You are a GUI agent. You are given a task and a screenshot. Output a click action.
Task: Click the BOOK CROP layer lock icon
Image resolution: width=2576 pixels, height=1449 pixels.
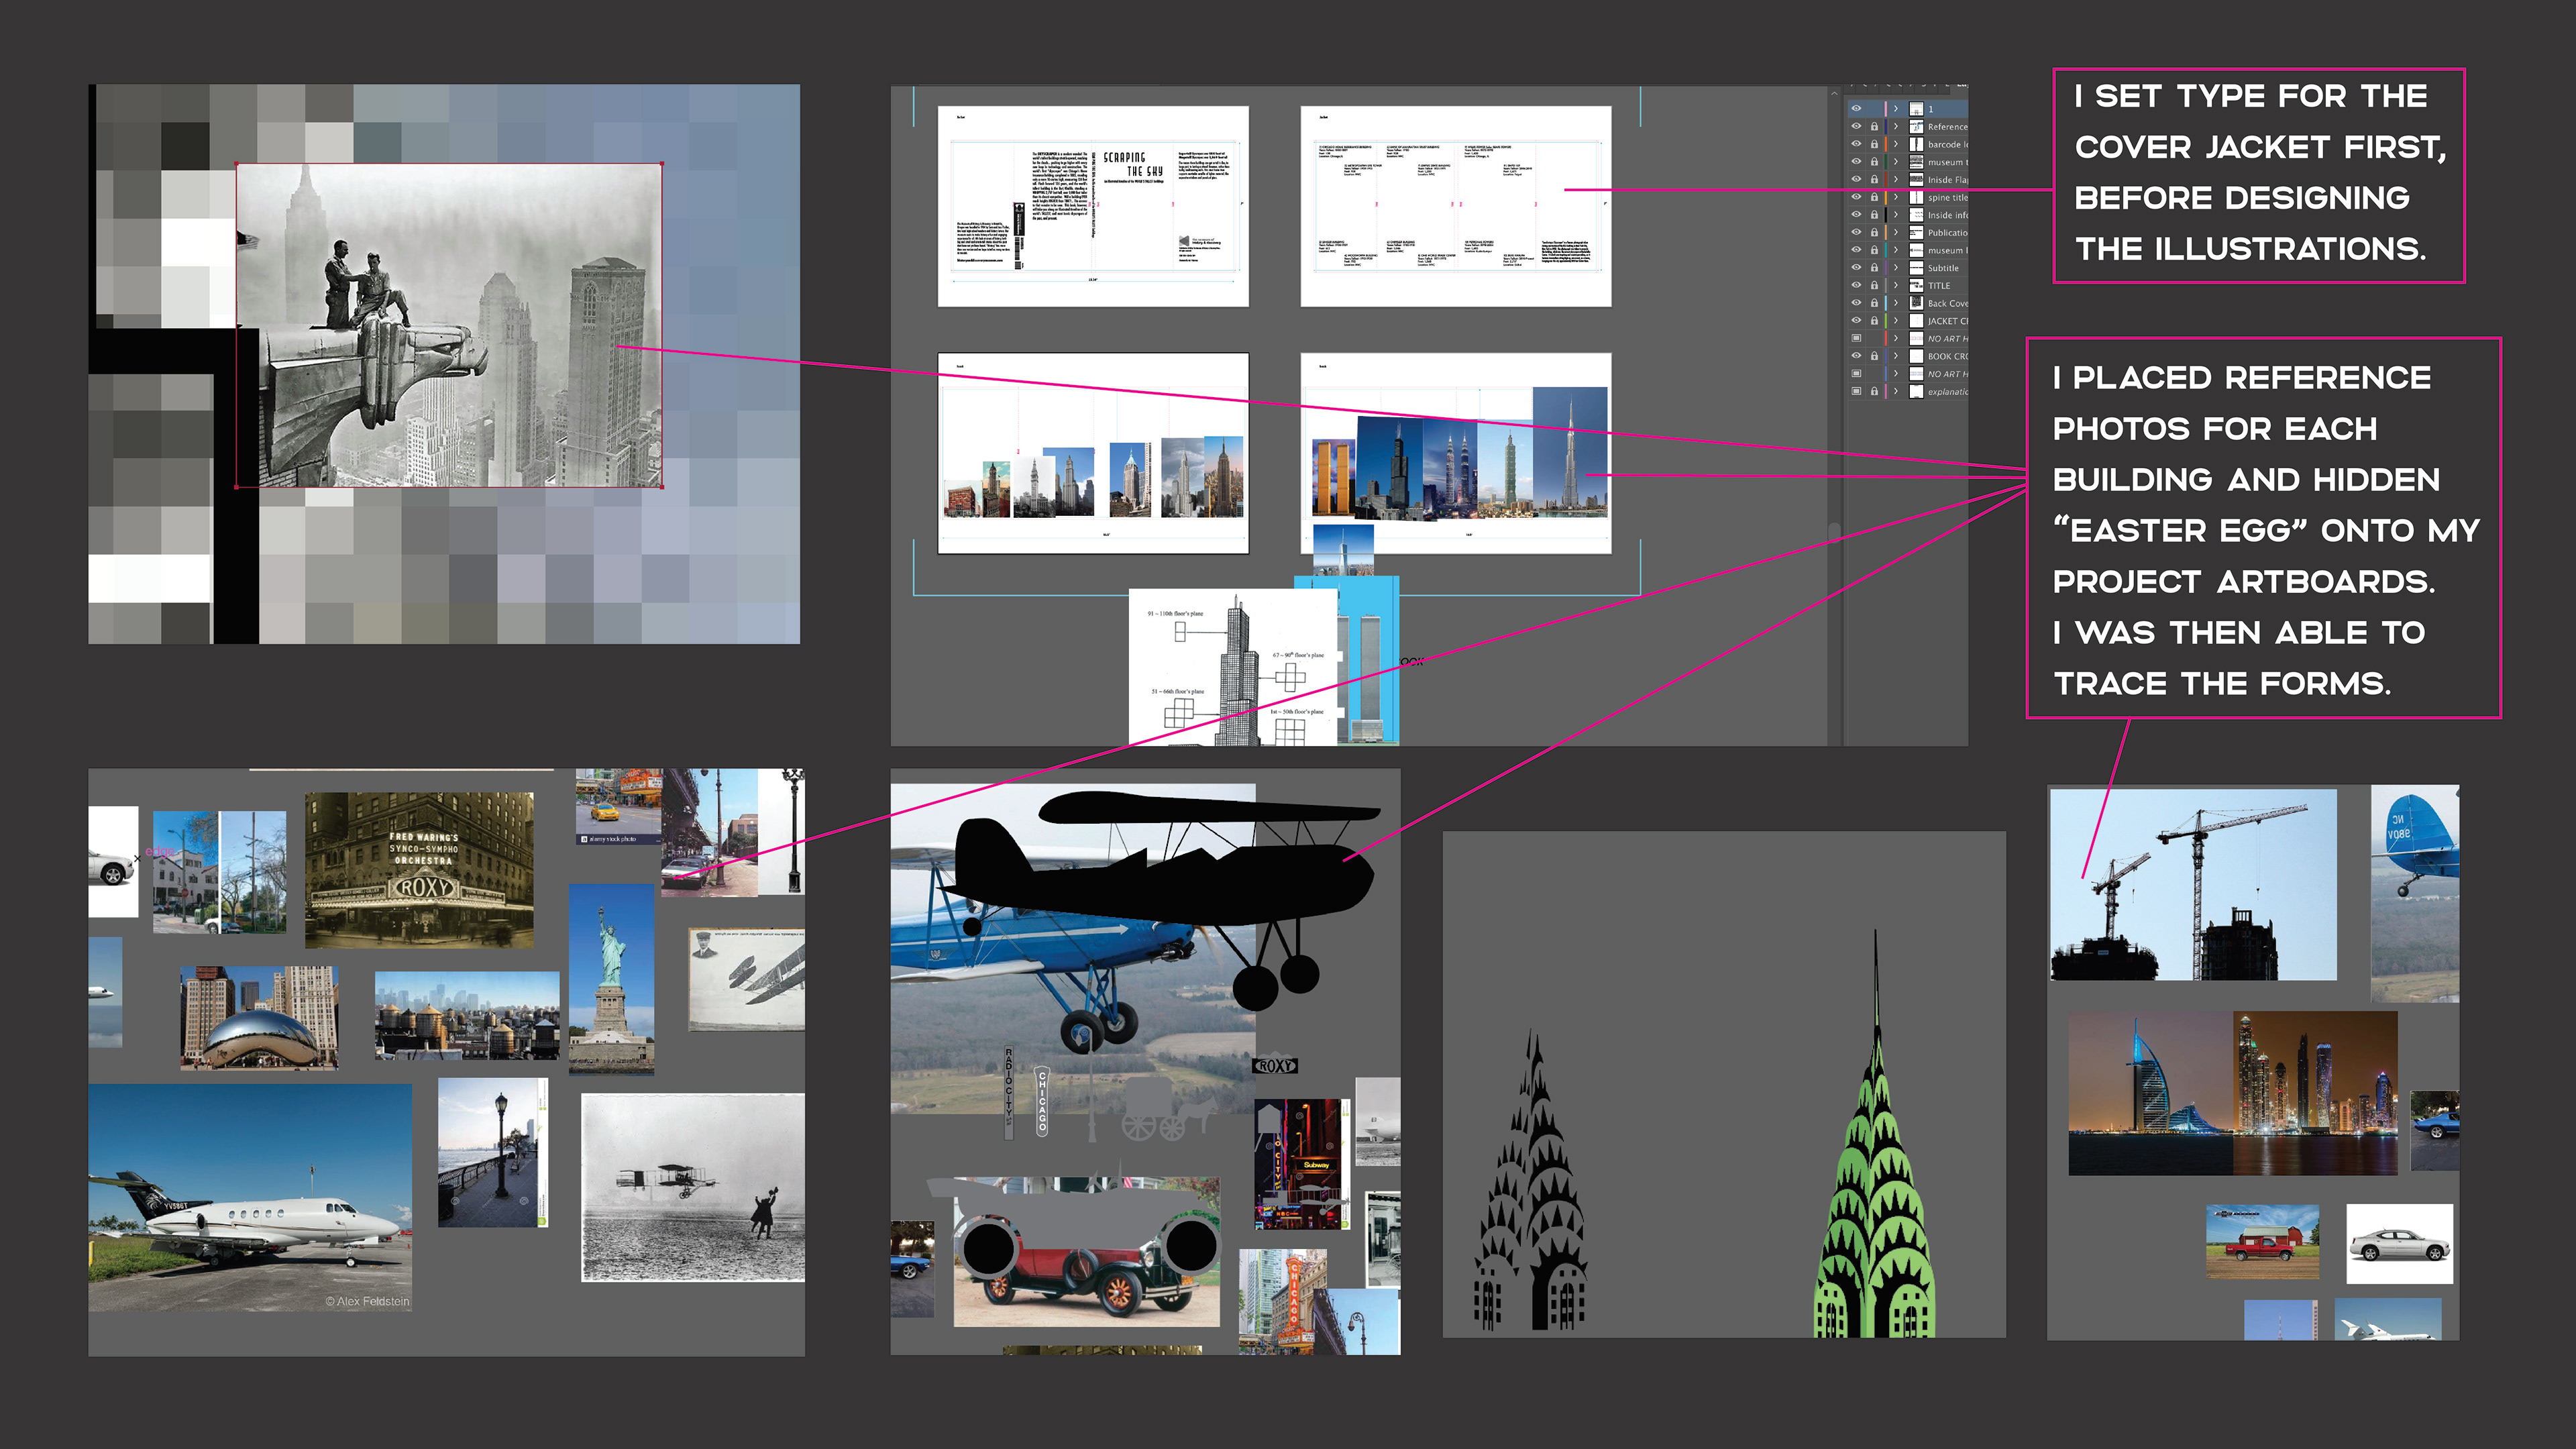1874,356
